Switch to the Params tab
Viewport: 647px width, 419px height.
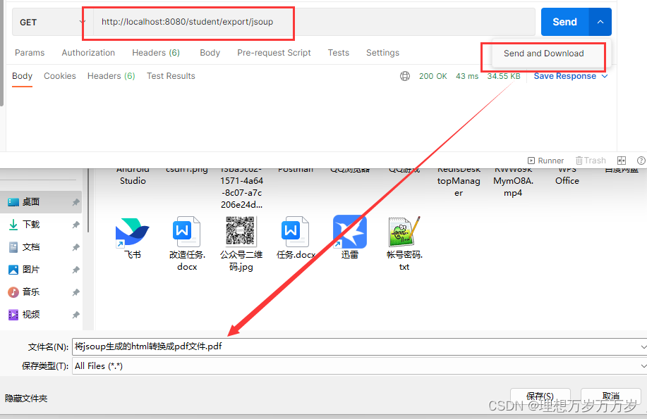click(x=30, y=53)
